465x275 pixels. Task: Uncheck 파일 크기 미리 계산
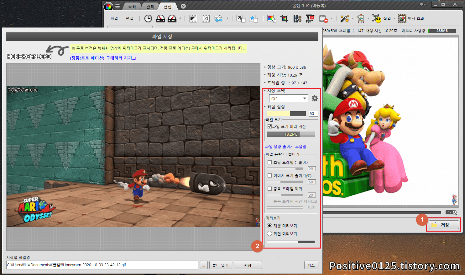[269, 127]
